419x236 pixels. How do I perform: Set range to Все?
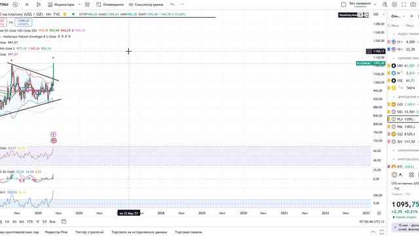click(52, 222)
